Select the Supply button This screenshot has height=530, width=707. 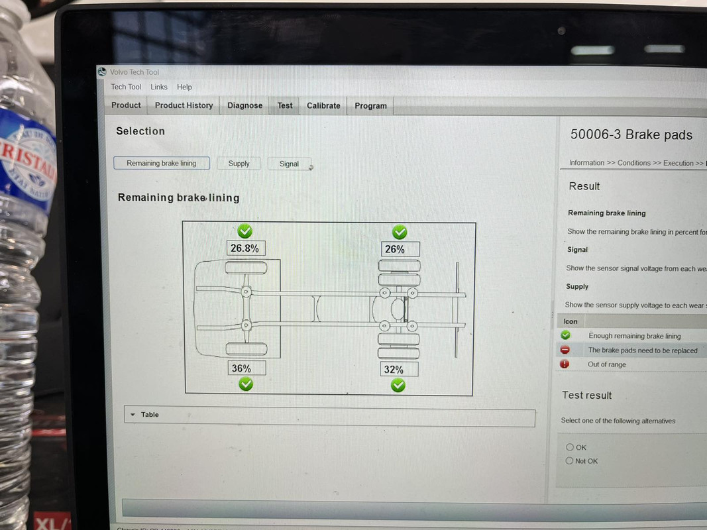[x=239, y=164]
